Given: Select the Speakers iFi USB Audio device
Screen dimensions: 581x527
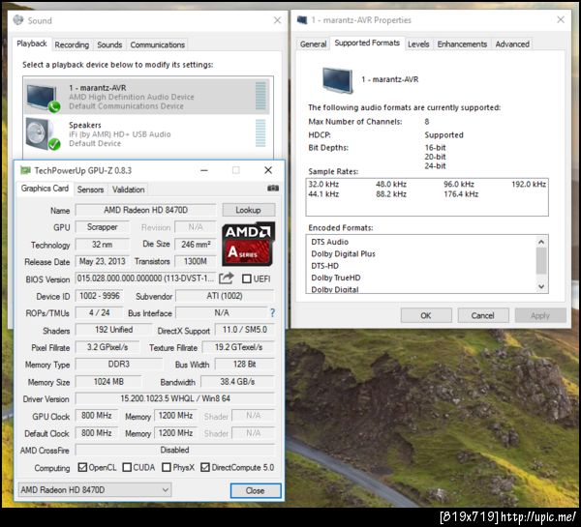Looking at the screenshot, I should click(147, 134).
